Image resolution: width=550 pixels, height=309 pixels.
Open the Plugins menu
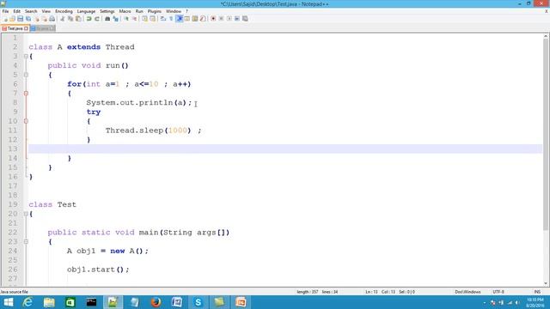tap(155, 11)
